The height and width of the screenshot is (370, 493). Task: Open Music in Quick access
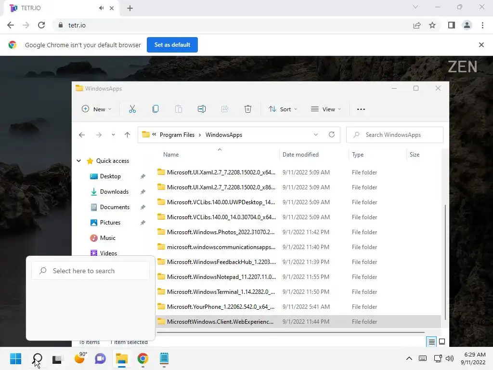pyautogui.click(x=107, y=238)
